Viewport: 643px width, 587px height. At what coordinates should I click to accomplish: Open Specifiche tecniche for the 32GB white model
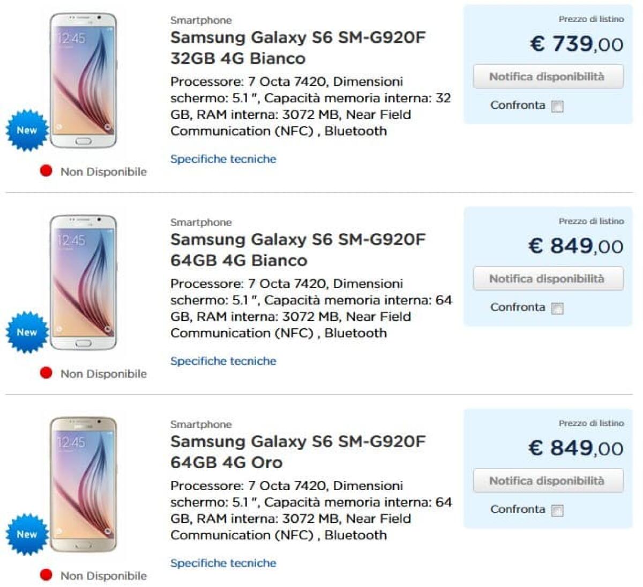pyautogui.click(x=223, y=159)
